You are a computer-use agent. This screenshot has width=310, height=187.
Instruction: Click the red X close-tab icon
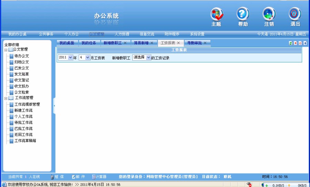(x=296, y=43)
